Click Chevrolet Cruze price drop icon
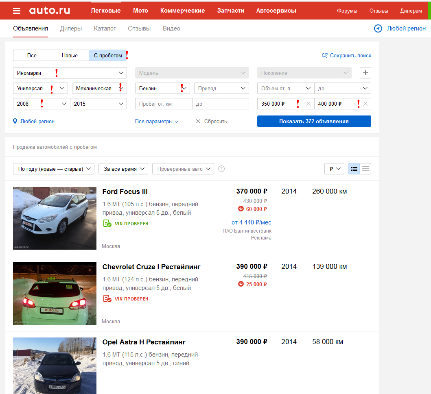 click(241, 284)
